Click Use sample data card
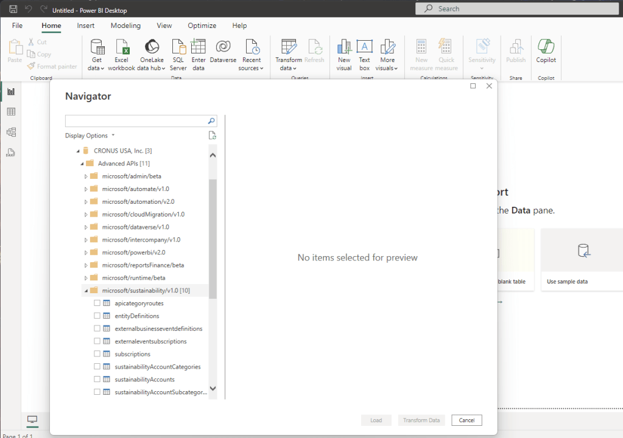The width and height of the screenshot is (623, 438). tap(582, 260)
